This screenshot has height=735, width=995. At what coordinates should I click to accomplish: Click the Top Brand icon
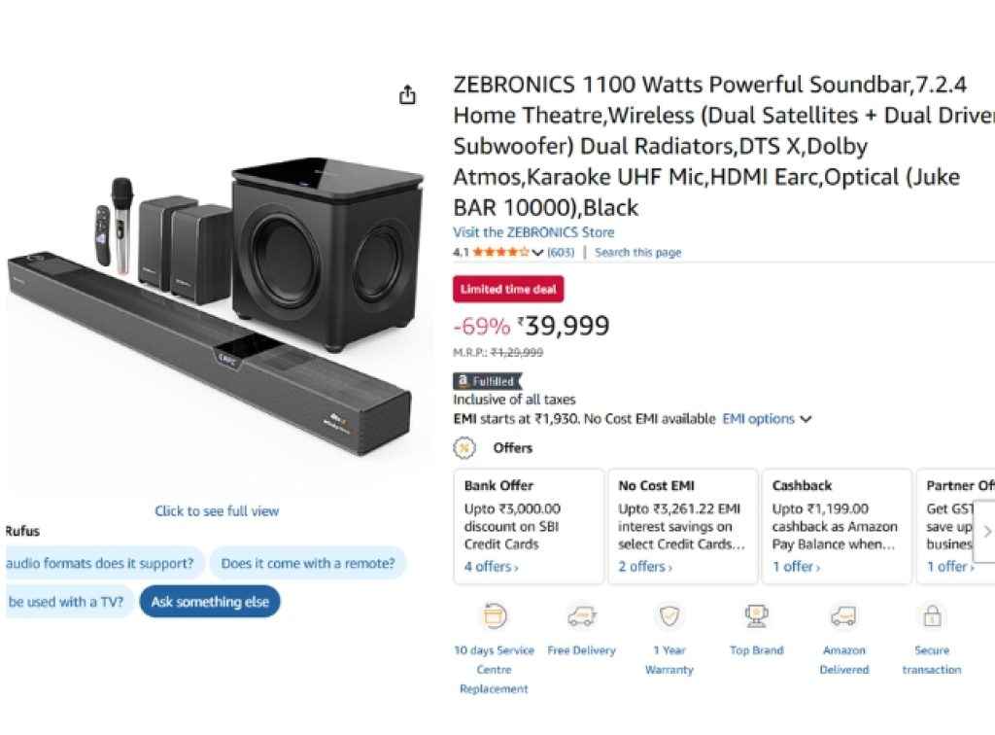(756, 616)
